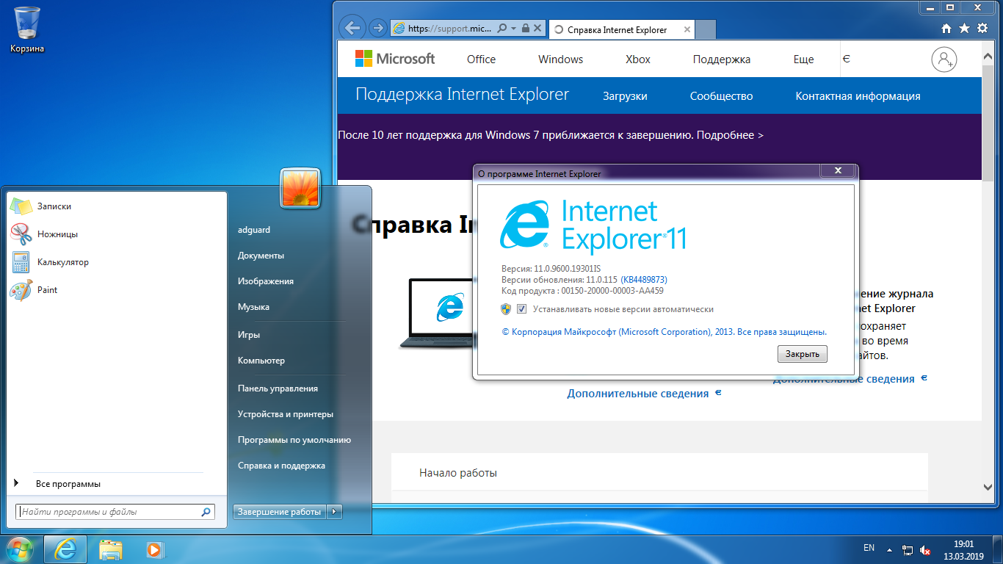The height and width of the screenshot is (564, 1003).
Task: Expand the Еще menu on Microsoft site
Action: 804,59
